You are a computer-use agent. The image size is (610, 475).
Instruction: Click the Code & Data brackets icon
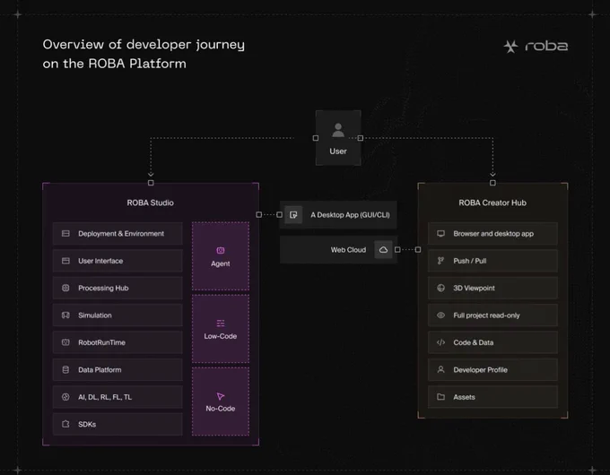click(x=440, y=342)
